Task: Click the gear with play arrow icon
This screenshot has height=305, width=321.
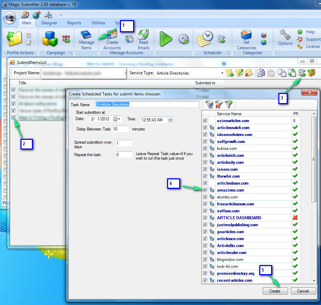Action: 183,39
